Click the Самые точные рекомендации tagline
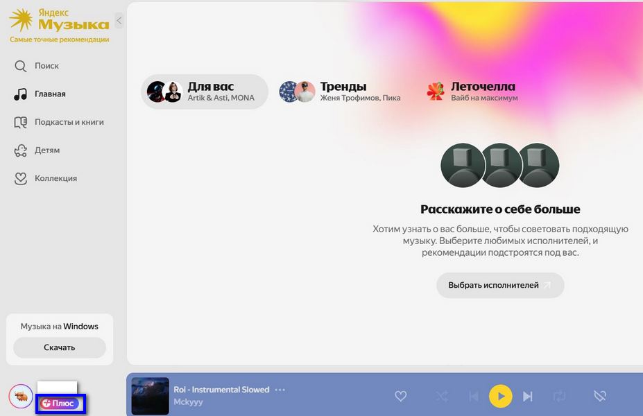 click(x=60, y=40)
